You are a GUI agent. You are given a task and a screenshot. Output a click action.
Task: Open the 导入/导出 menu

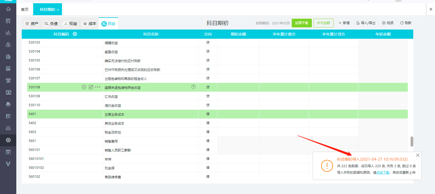click(366, 23)
